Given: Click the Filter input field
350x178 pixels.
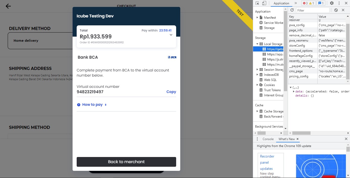Looking at the screenshot, I should [313, 10].
